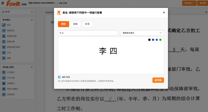Open the 李四 signer dropdown in sidebar
The image size is (208, 112).
point(17,12)
